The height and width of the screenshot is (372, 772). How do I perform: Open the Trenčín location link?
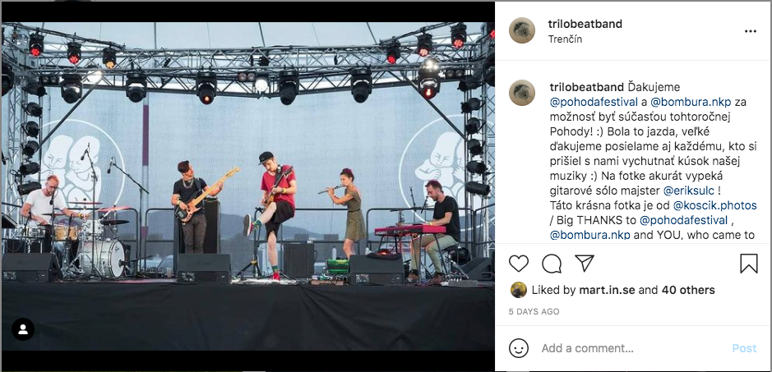pyautogui.click(x=565, y=39)
